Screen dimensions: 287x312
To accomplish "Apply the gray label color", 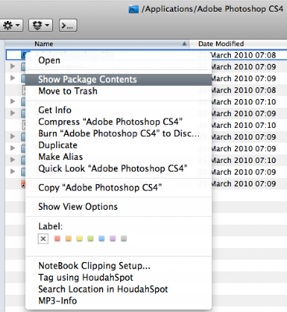I will (124, 238).
